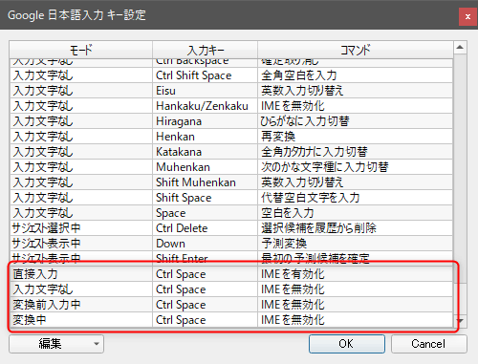Viewport: 478px width, 364px height.
Task: Select the Eisu key cell
Action: coord(205,91)
